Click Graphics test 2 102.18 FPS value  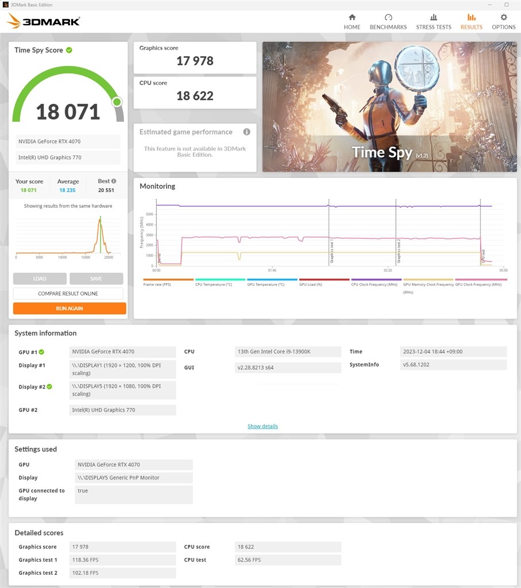pyautogui.click(x=122, y=572)
